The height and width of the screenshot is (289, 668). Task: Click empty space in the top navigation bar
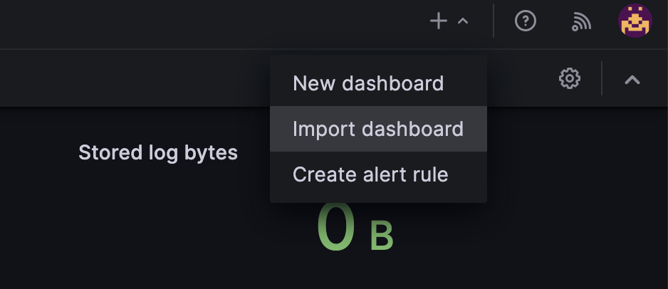coord(214,23)
